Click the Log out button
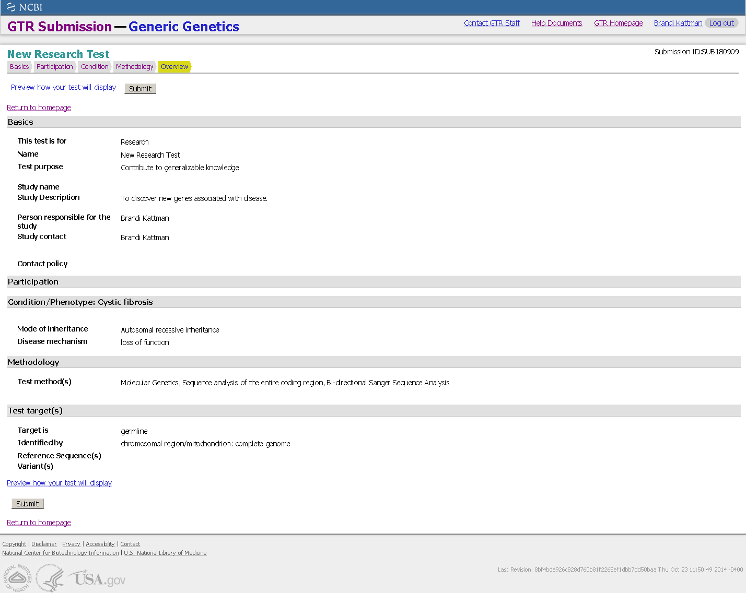Viewport: 746px width, 593px height. 721,23
